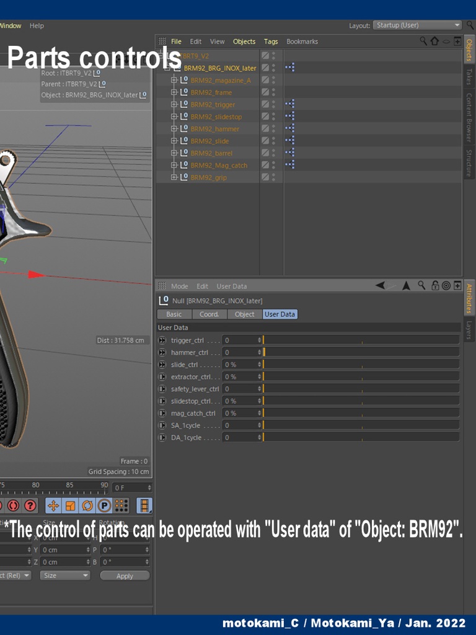Toggle layer checkbox of BRM92_magazine_A

pyautogui.click(x=265, y=80)
